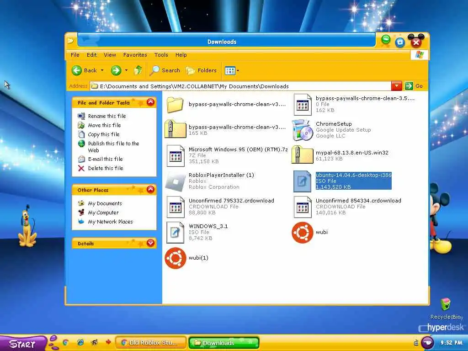Viewport: 468px width, 351px height.
Task: Go to My Computer
Action: (103, 213)
